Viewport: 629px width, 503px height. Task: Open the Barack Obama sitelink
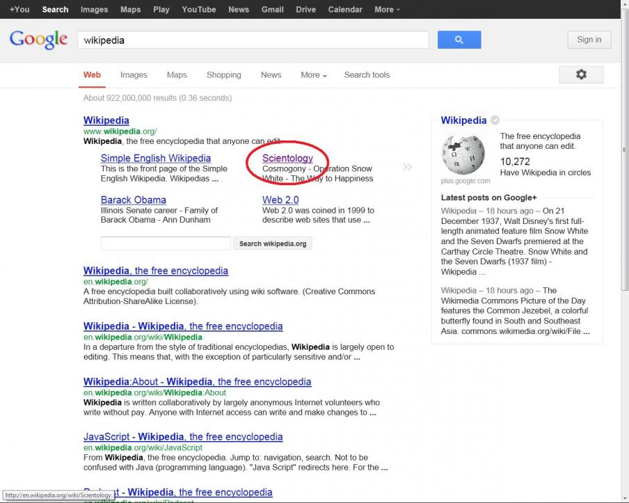[133, 200]
